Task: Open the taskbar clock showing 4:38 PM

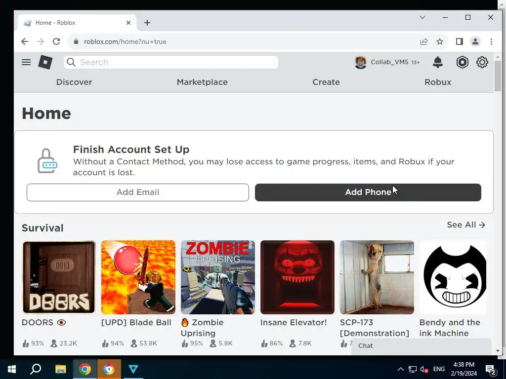Action: (x=464, y=369)
